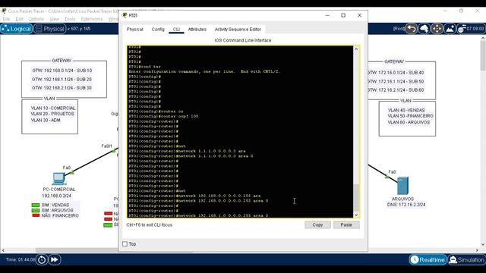The width and height of the screenshot is (486, 273).
Task: Select the CLI tab in RT01 window
Action: click(176, 30)
